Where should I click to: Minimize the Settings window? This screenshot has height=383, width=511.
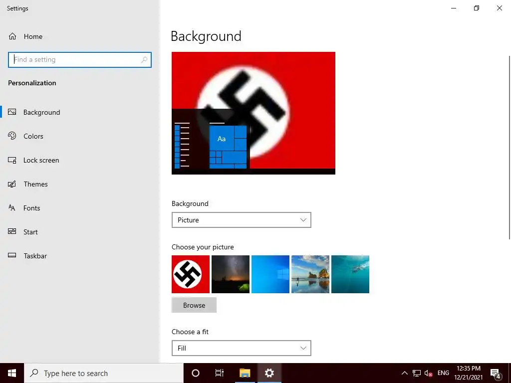click(x=454, y=8)
